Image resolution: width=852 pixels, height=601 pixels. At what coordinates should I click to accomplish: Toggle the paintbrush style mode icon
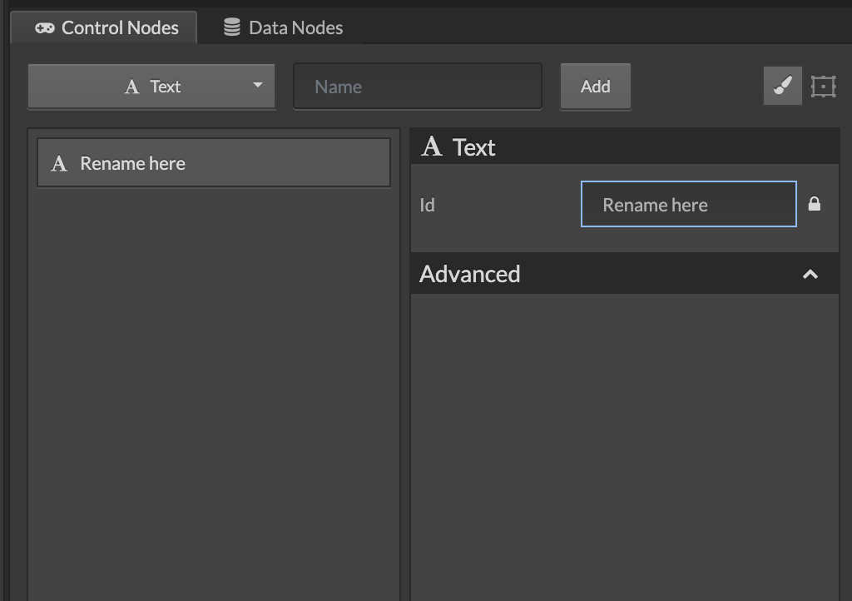782,86
